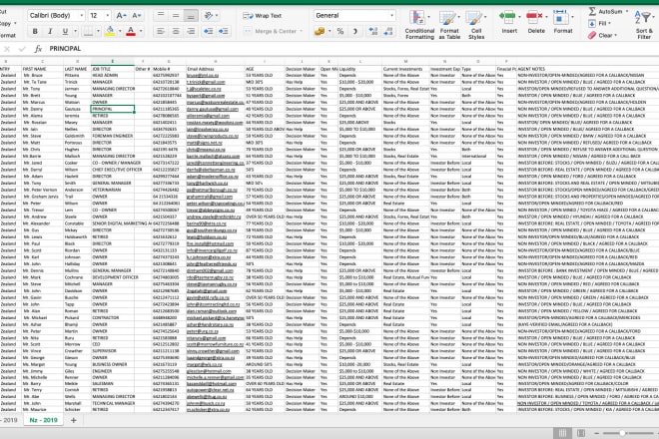The image size is (659, 439).
Task: Click the Delete cells icon
Action: [x=534, y=17]
